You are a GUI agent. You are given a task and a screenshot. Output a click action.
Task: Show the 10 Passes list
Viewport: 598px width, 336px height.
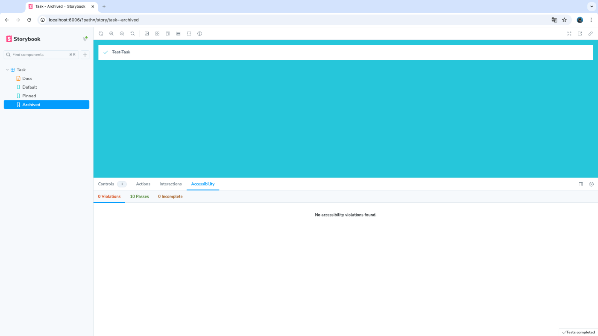pyautogui.click(x=139, y=196)
